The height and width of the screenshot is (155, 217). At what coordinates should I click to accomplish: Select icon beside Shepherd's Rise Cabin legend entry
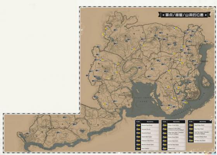point(165,129)
